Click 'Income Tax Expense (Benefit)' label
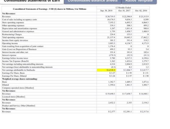 coord(15,61)
